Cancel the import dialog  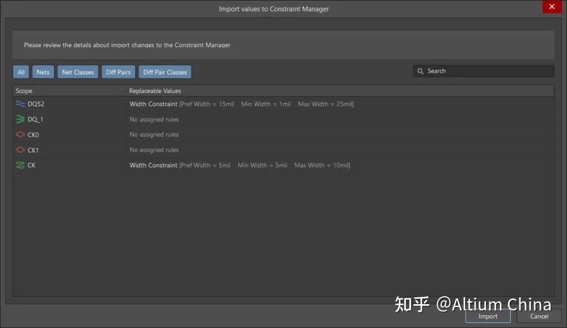(539, 316)
